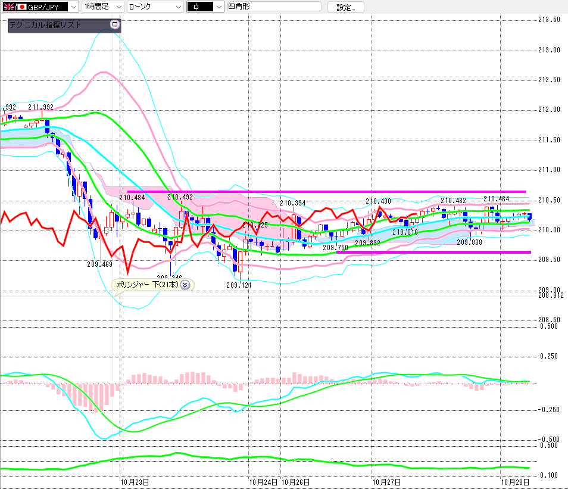
Task: Open the candlestick color style dropdown
Action: pyautogui.click(x=205, y=7)
